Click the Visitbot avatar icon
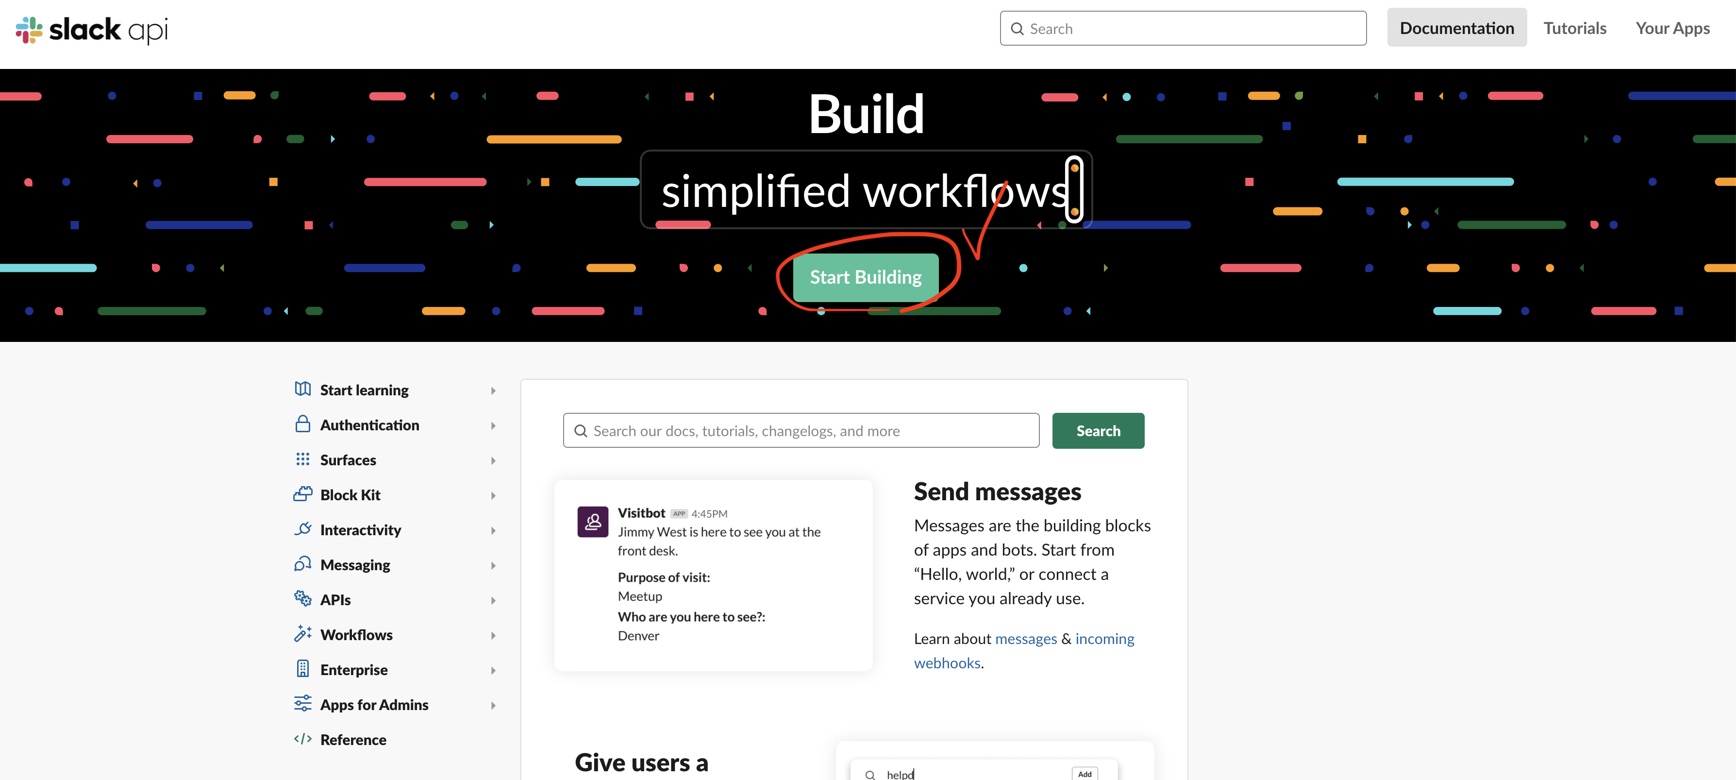The width and height of the screenshot is (1736, 780). click(x=592, y=522)
